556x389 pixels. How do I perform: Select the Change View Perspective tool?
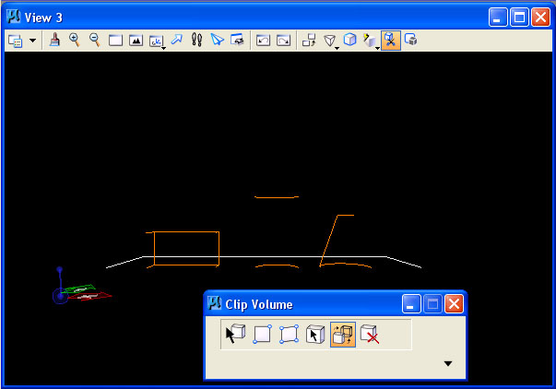click(329, 41)
